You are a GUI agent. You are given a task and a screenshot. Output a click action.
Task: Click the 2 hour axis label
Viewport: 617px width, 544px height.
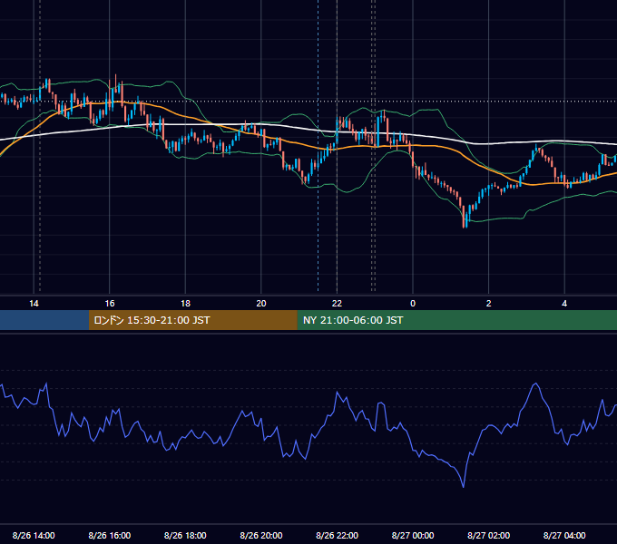(x=489, y=304)
